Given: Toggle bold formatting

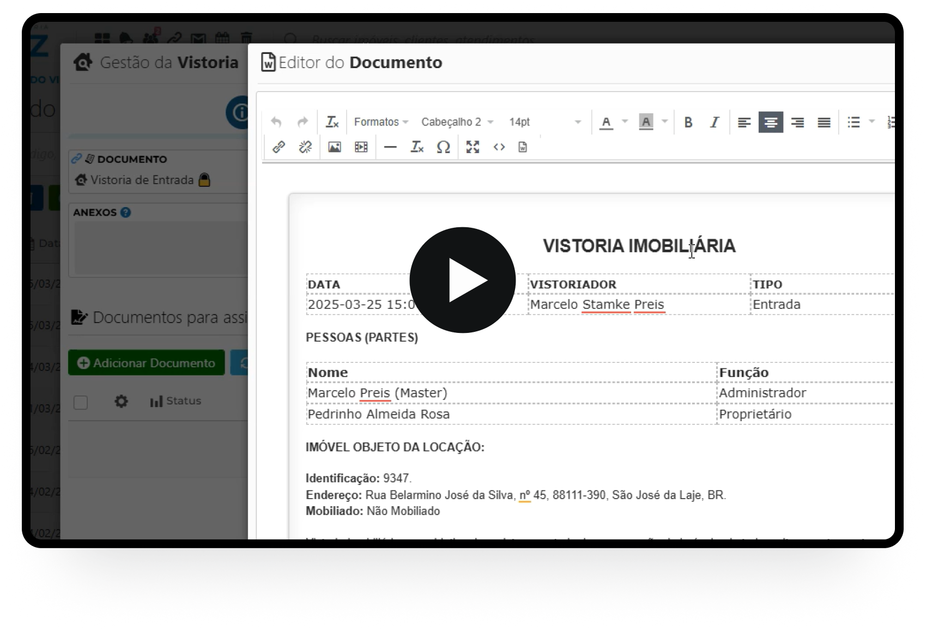Looking at the screenshot, I should (x=688, y=122).
